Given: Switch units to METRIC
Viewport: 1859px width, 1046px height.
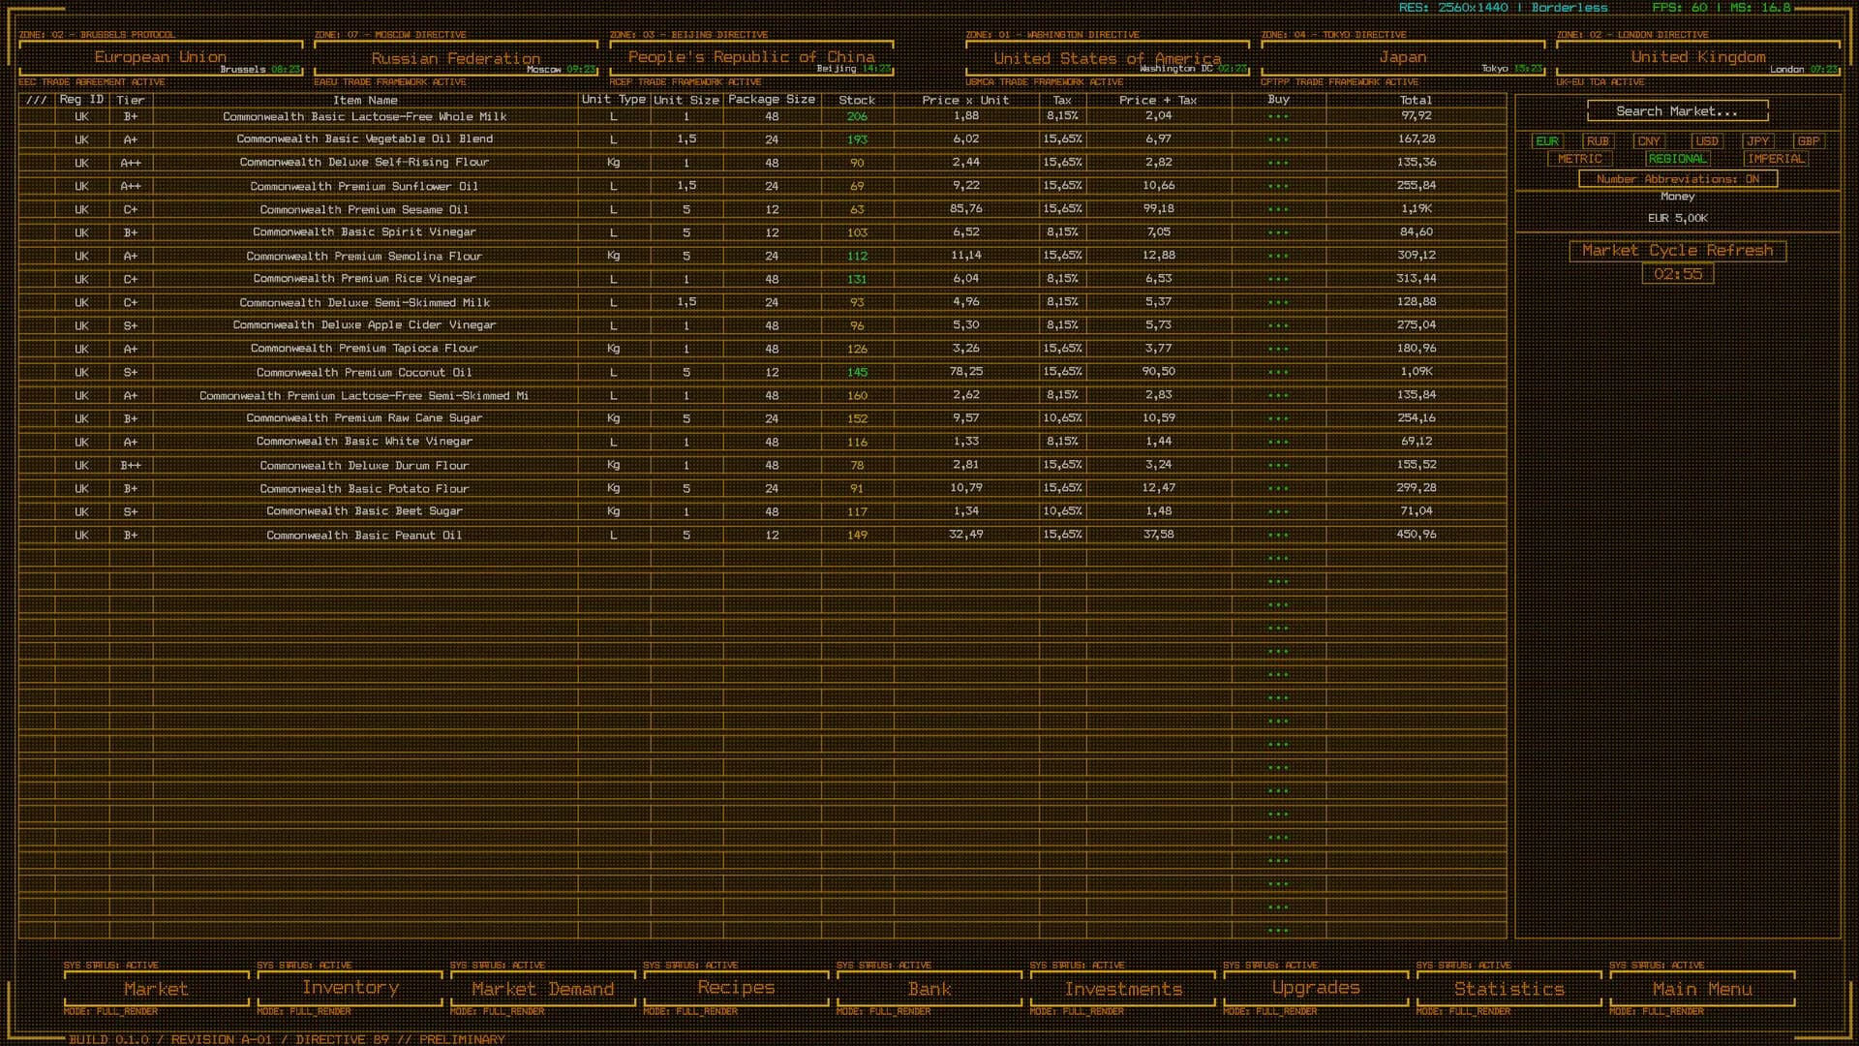Looking at the screenshot, I should (1580, 159).
